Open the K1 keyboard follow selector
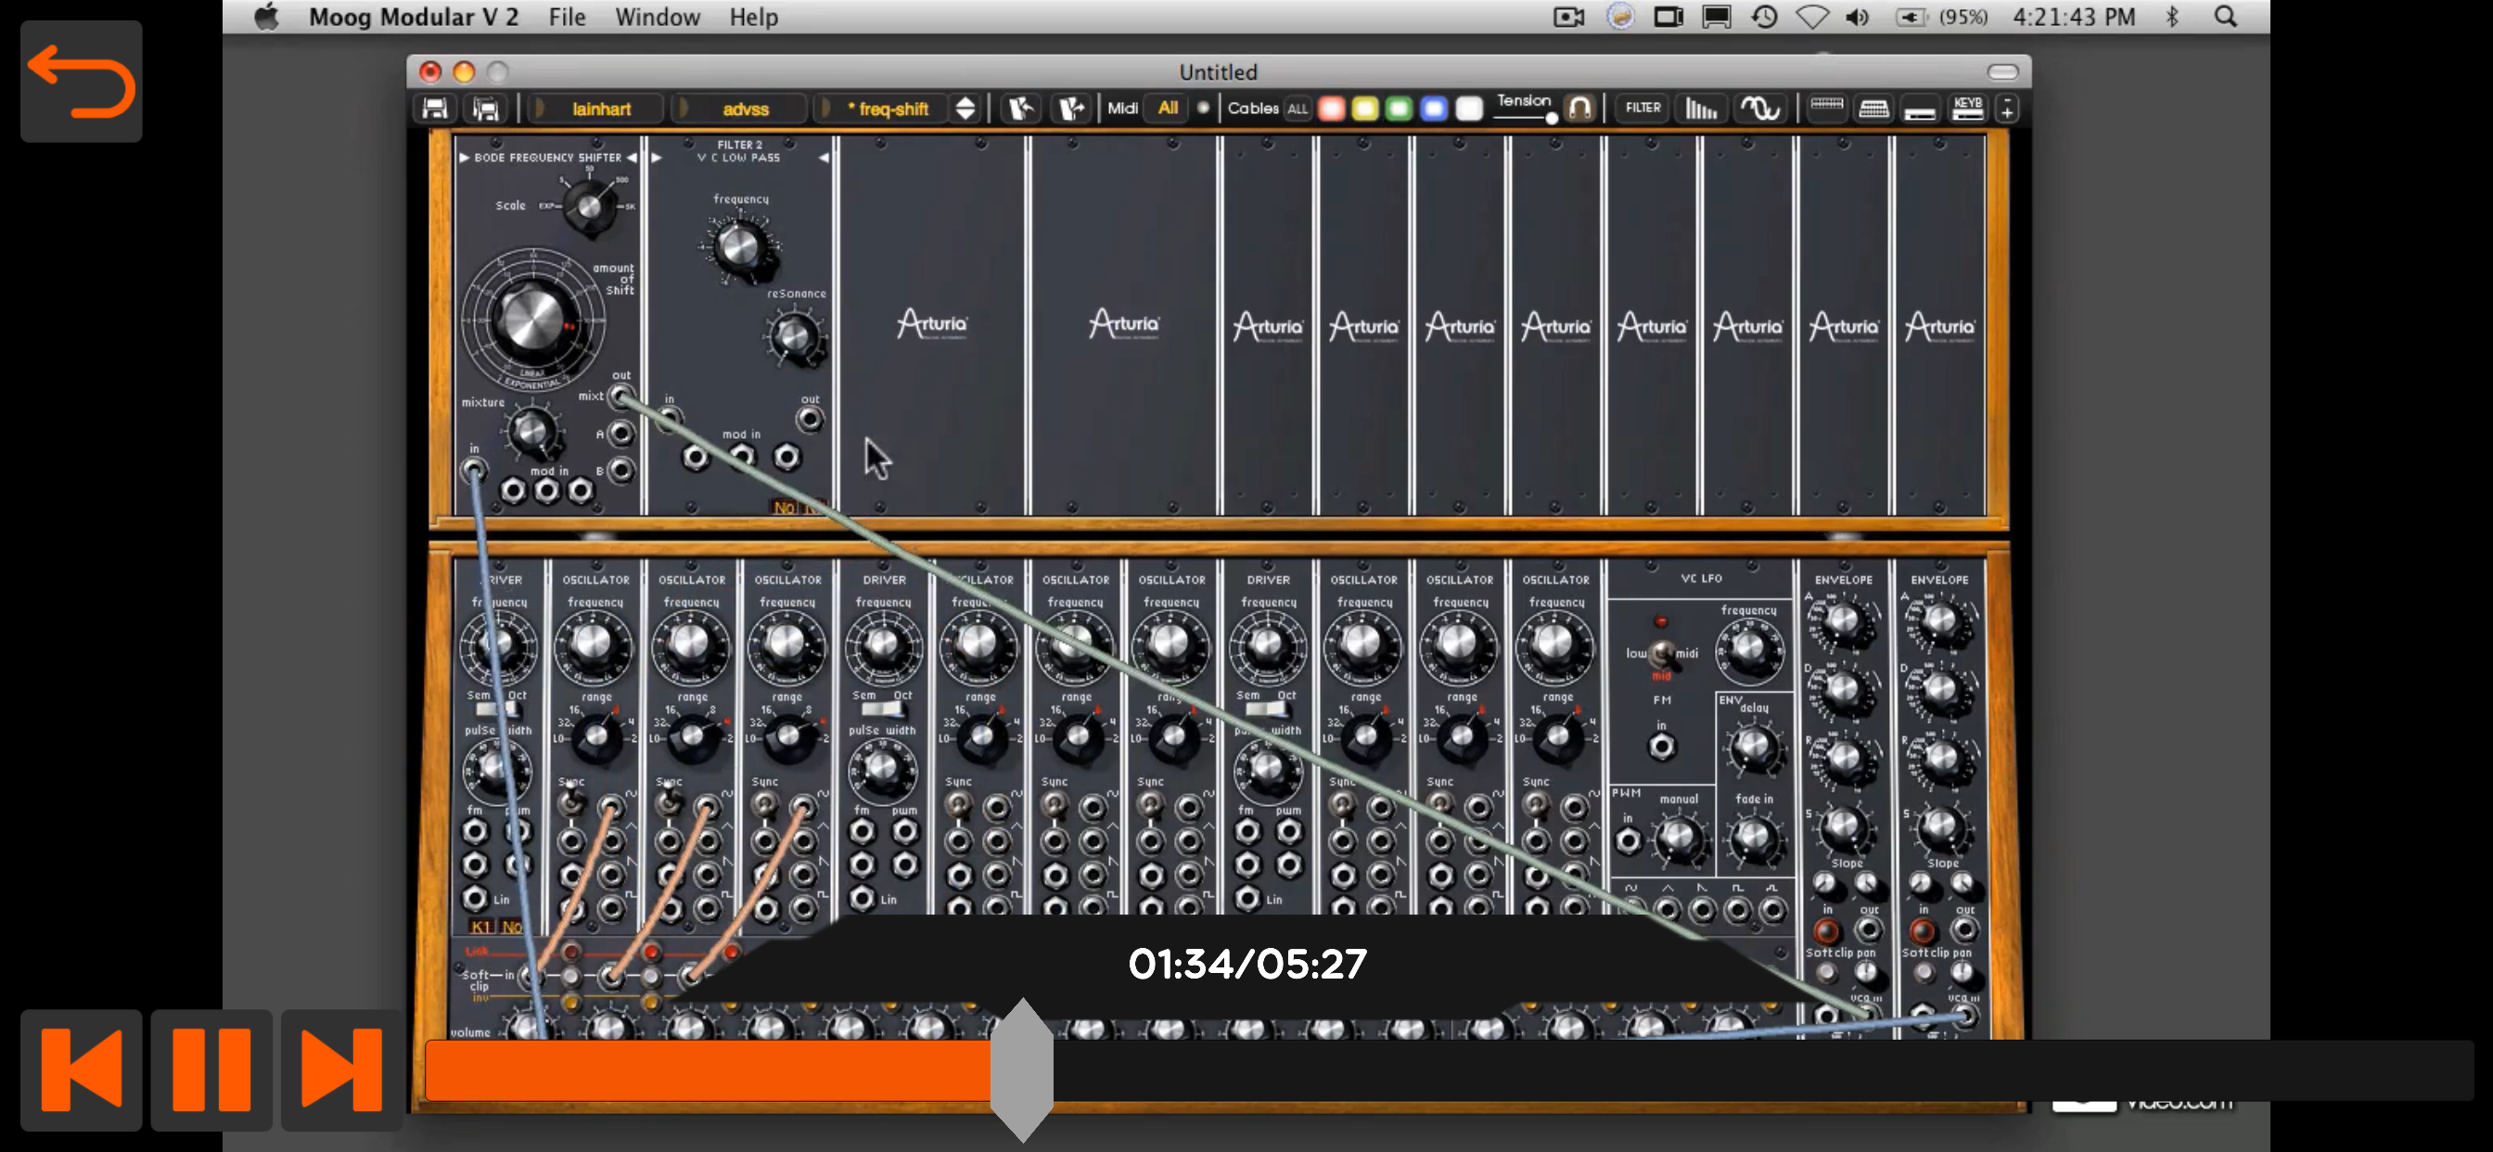 click(x=481, y=927)
